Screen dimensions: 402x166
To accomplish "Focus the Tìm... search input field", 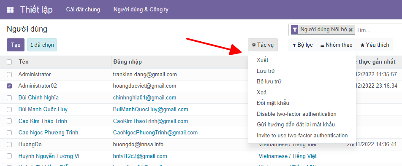I will click(378, 30).
